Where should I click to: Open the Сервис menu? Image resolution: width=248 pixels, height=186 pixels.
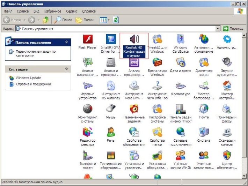pyautogui.click(x=72, y=11)
